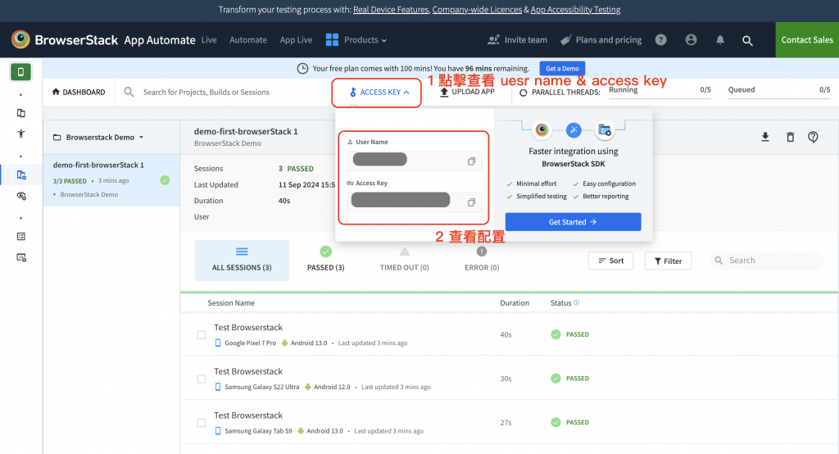Open the bottom test observability sidebar icon
The width and height of the screenshot is (839, 454).
tap(20, 257)
